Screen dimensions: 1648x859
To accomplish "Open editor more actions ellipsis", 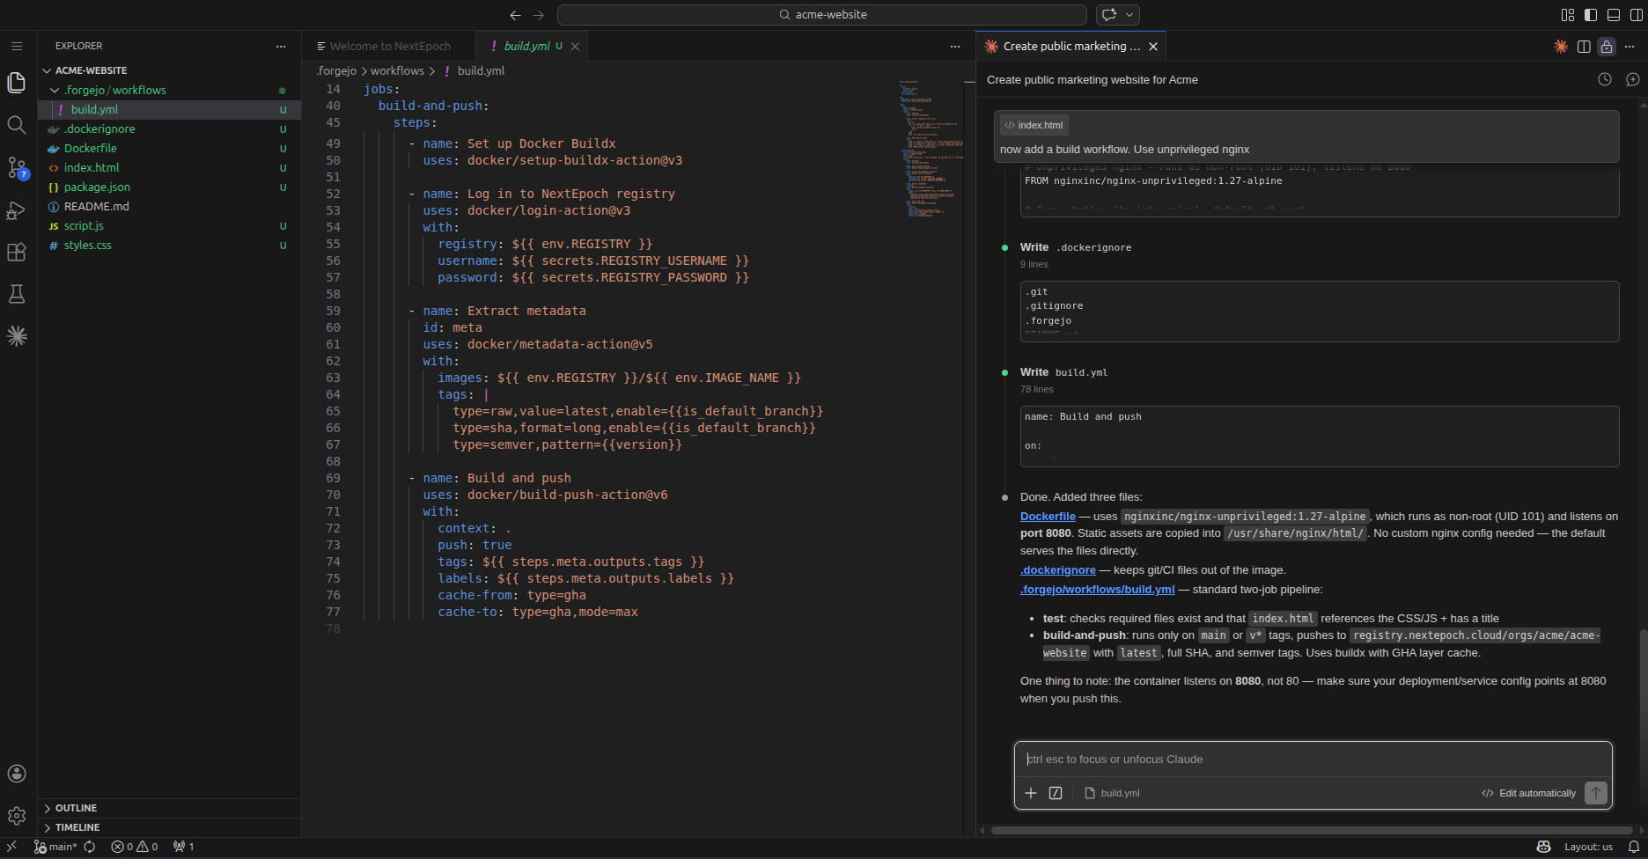I will (x=955, y=46).
